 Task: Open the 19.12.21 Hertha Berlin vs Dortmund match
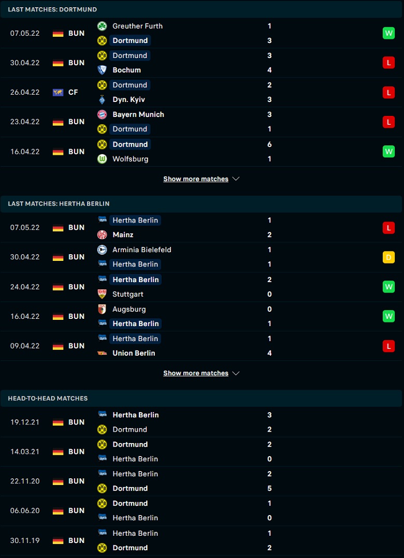201,422
